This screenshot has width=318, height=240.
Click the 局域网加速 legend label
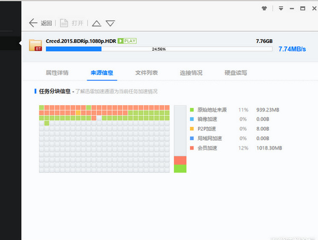point(210,139)
